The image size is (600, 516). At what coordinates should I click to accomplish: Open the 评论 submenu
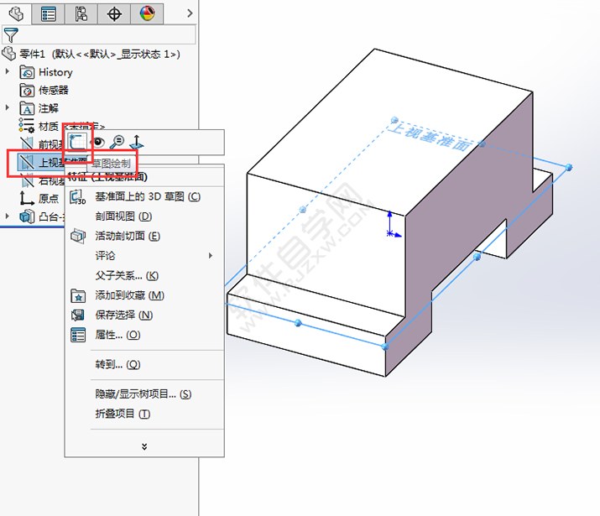coord(105,256)
